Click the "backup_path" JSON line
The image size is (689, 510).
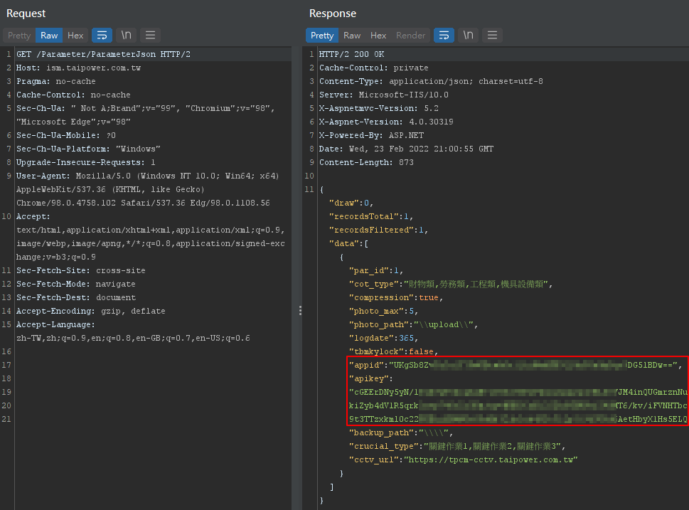(401, 432)
